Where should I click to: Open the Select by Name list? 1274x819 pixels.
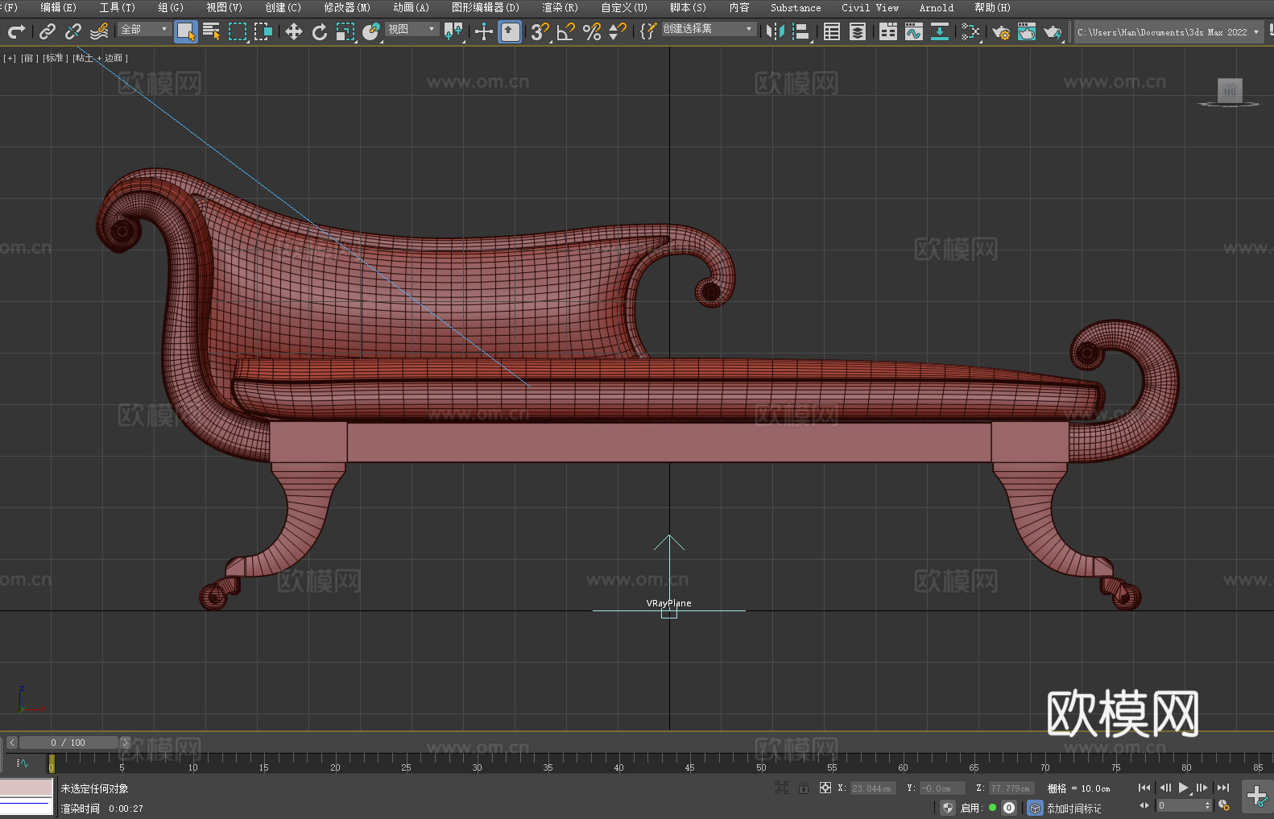pos(212,31)
